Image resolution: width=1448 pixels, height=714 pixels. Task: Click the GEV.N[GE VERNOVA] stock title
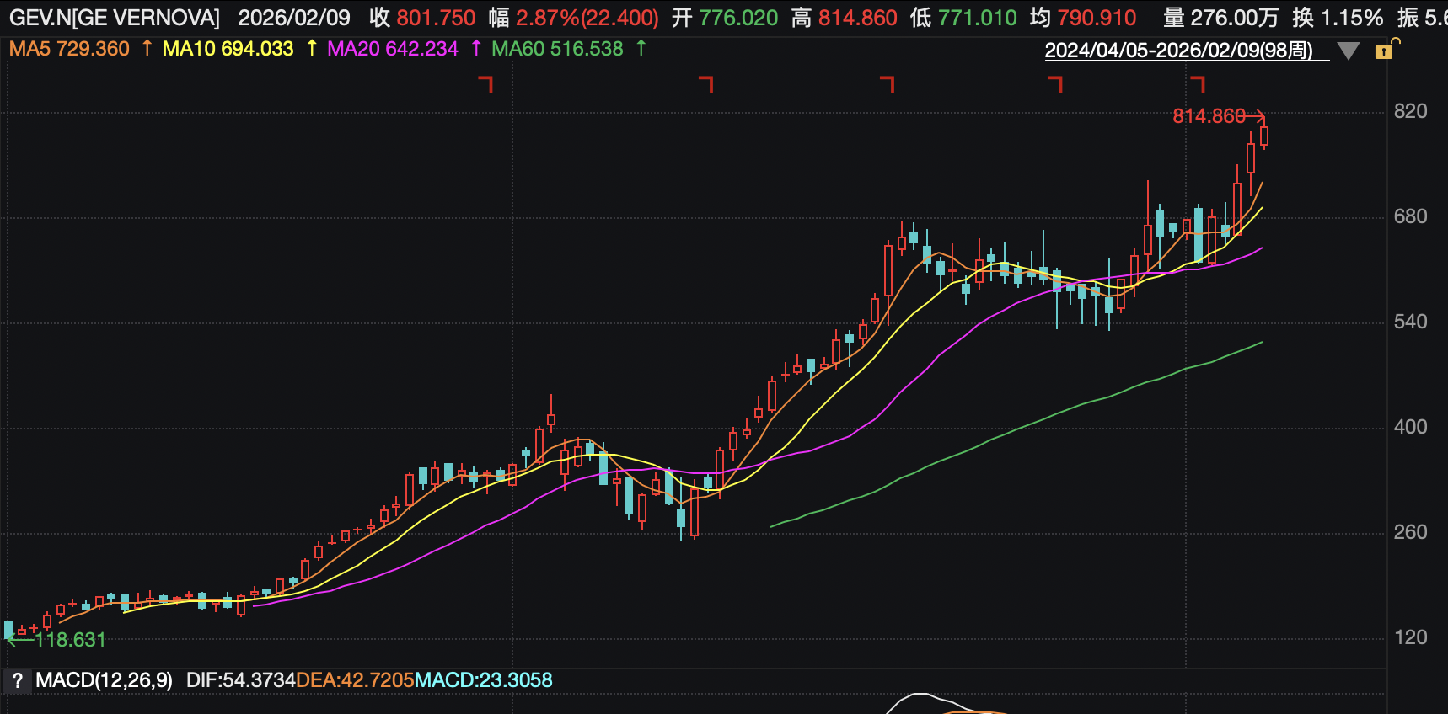point(115,18)
